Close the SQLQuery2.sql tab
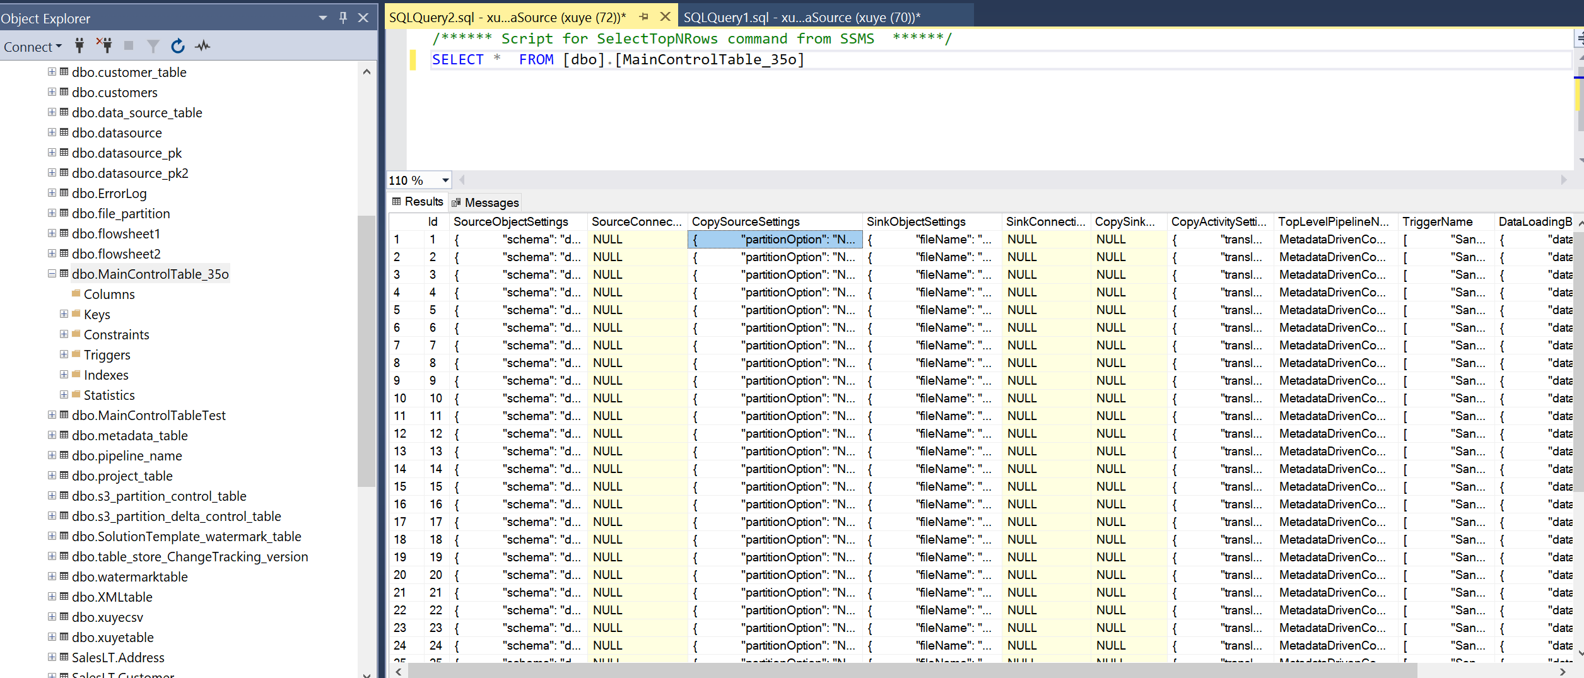 666,17
